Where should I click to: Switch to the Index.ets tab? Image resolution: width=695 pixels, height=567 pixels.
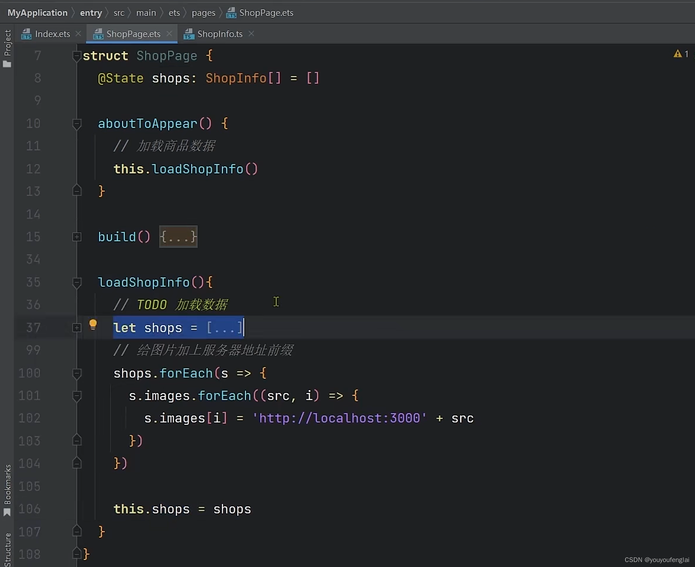(46, 34)
